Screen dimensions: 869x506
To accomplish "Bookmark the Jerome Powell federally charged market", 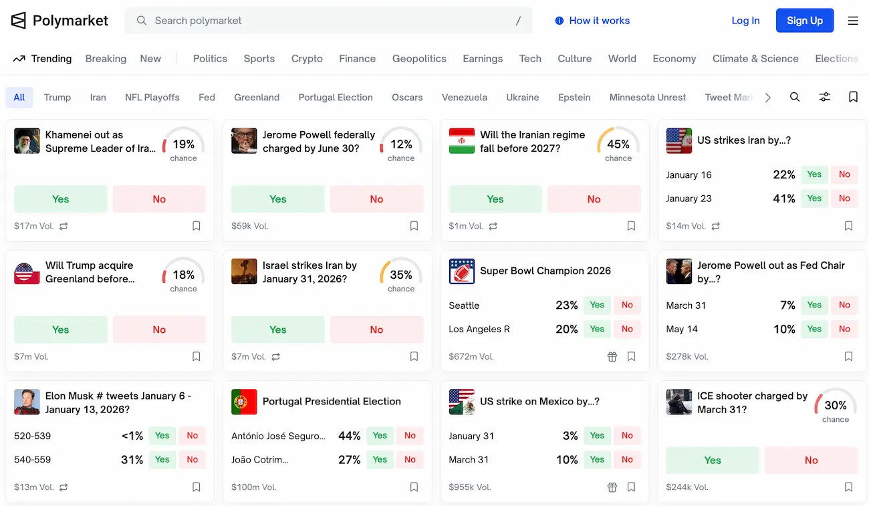I will 414,226.
